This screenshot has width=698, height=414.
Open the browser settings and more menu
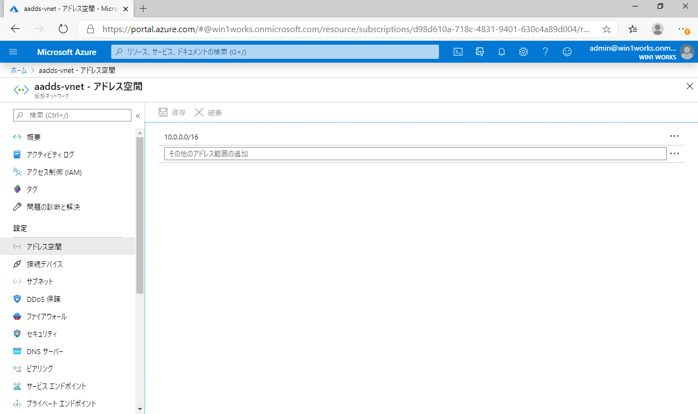683,29
